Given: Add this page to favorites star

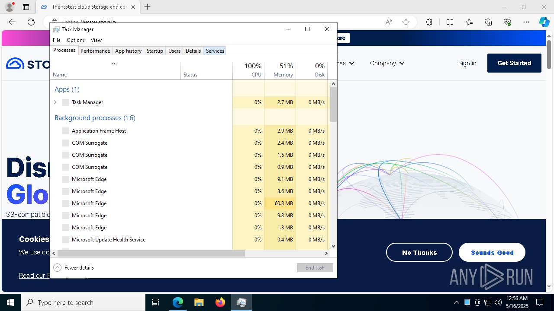Looking at the screenshot, I should pyautogui.click(x=406, y=22).
